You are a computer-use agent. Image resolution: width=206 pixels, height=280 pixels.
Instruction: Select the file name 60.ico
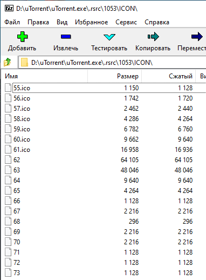tap(22, 139)
